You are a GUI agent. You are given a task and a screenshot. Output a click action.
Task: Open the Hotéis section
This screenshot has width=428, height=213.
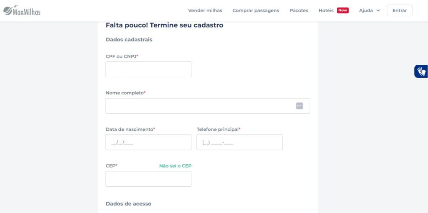326,10
